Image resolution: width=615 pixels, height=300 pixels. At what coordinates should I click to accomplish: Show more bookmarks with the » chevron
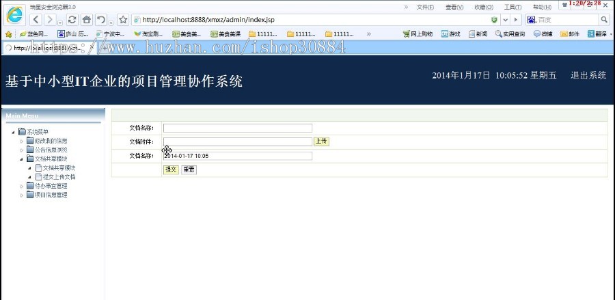point(369,34)
